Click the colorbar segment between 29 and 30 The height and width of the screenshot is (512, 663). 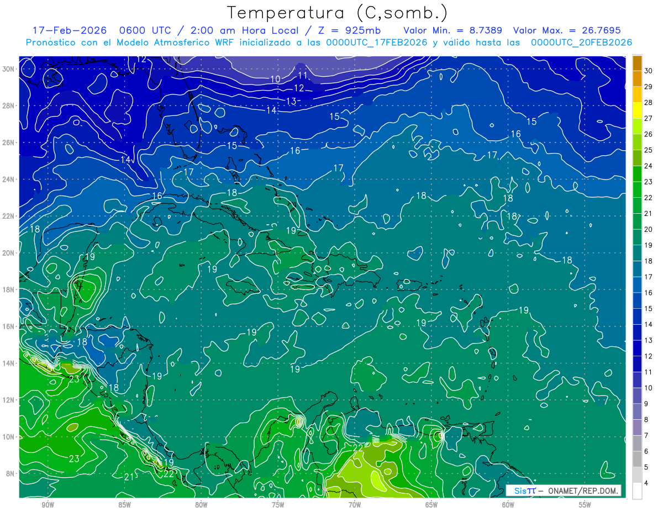click(x=637, y=78)
